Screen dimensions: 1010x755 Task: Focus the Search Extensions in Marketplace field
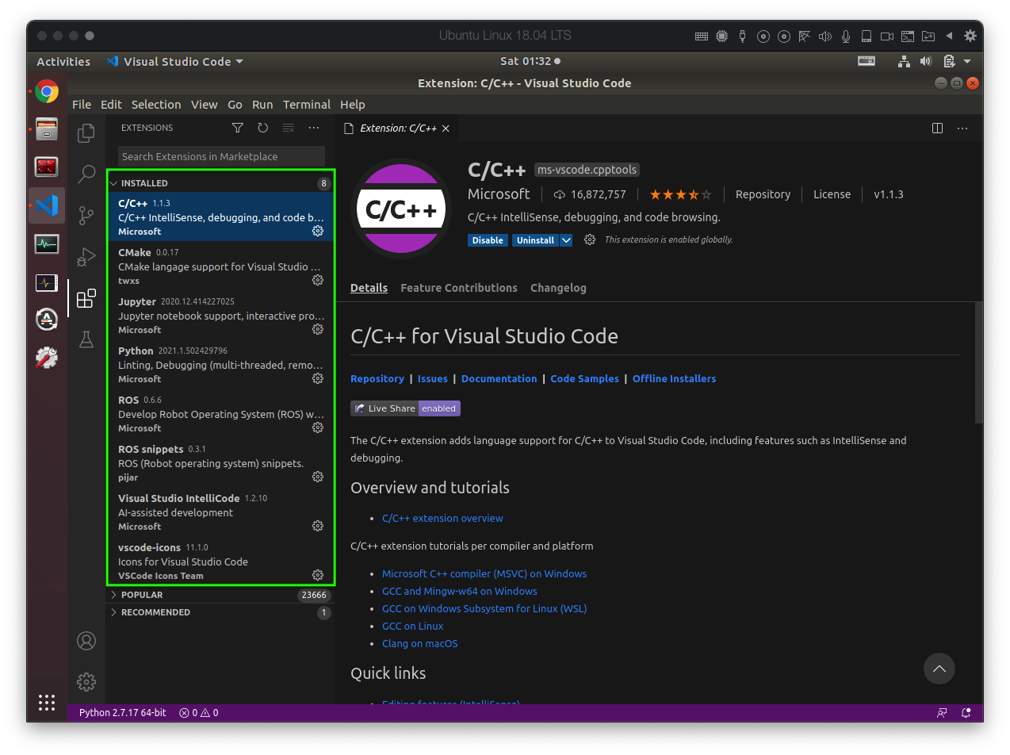pyautogui.click(x=221, y=156)
